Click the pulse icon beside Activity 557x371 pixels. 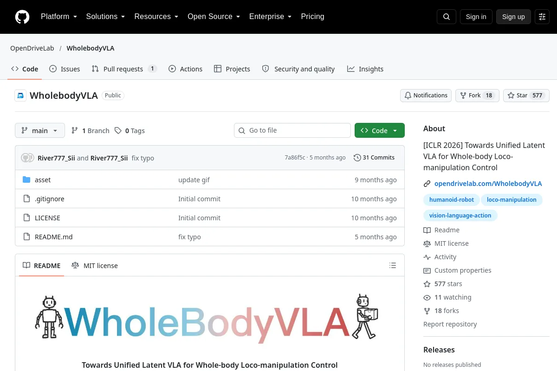(427, 257)
